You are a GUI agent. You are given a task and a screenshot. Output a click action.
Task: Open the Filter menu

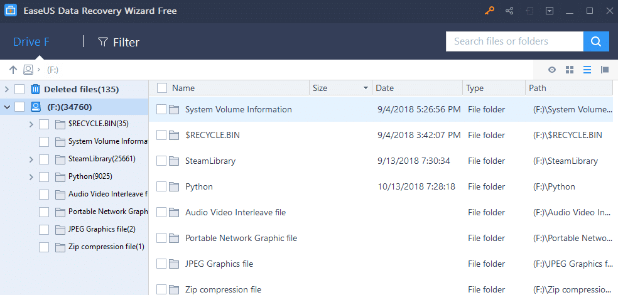click(119, 42)
